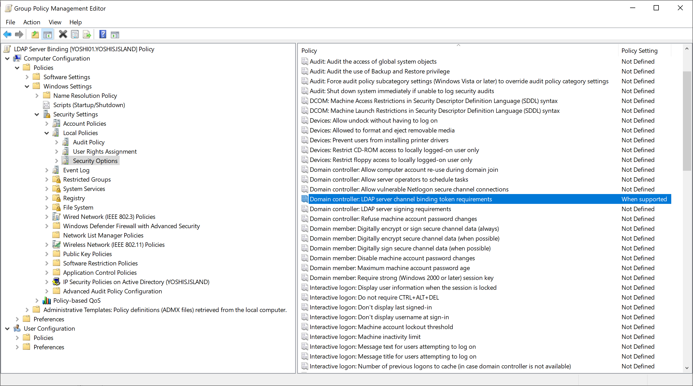The height and width of the screenshot is (386, 693).
Task: Open the View menu
Action: coord(55,22)
